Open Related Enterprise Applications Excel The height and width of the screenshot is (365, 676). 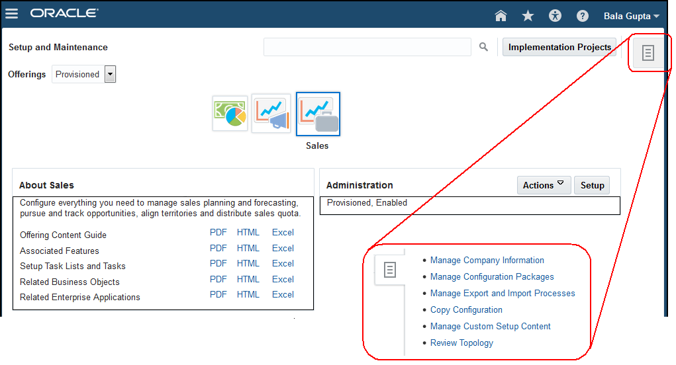[283, 294]
